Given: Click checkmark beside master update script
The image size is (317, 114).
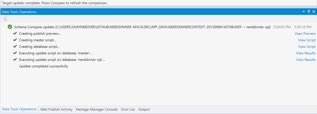Looking at the screenshot, I should [15, 53].
